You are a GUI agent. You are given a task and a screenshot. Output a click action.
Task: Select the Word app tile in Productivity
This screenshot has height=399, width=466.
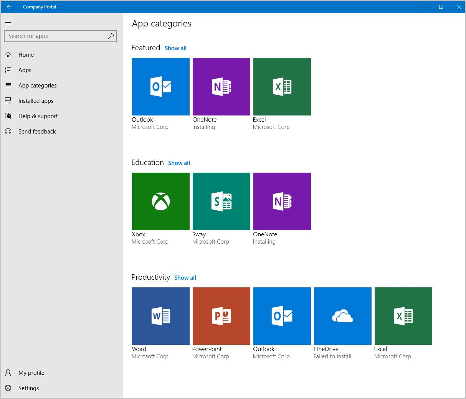[160, 316]
